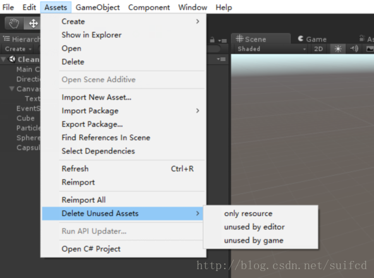The height and width of the screenshot is (278, 374).
Task: Click Delete in the Assets menu
Action: pyautogui.click(x=123, y=62)
